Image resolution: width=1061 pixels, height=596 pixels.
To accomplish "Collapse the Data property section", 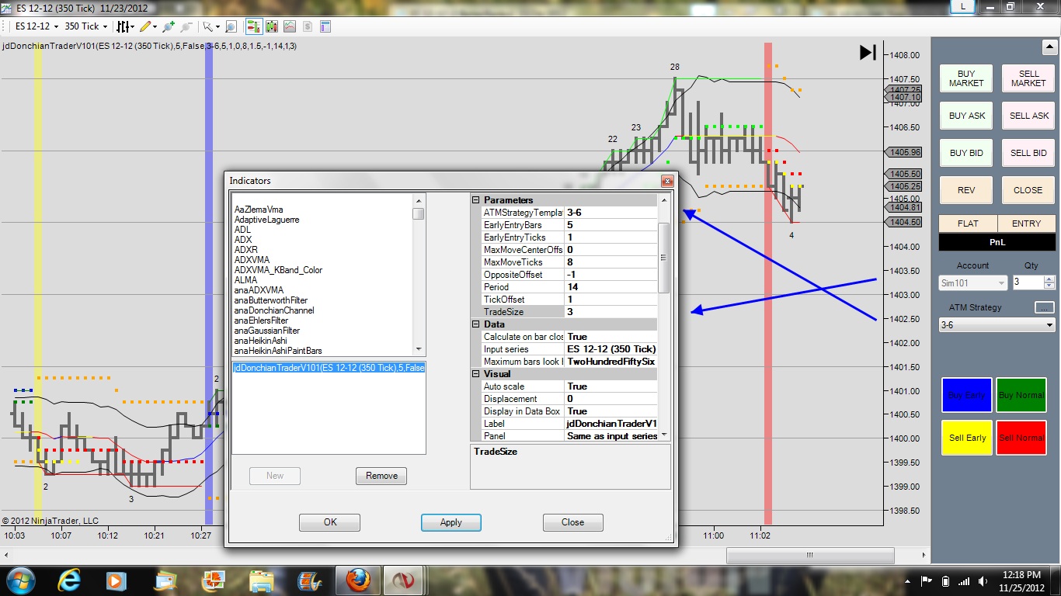I will pyautogui.click(x=476, y=324).
